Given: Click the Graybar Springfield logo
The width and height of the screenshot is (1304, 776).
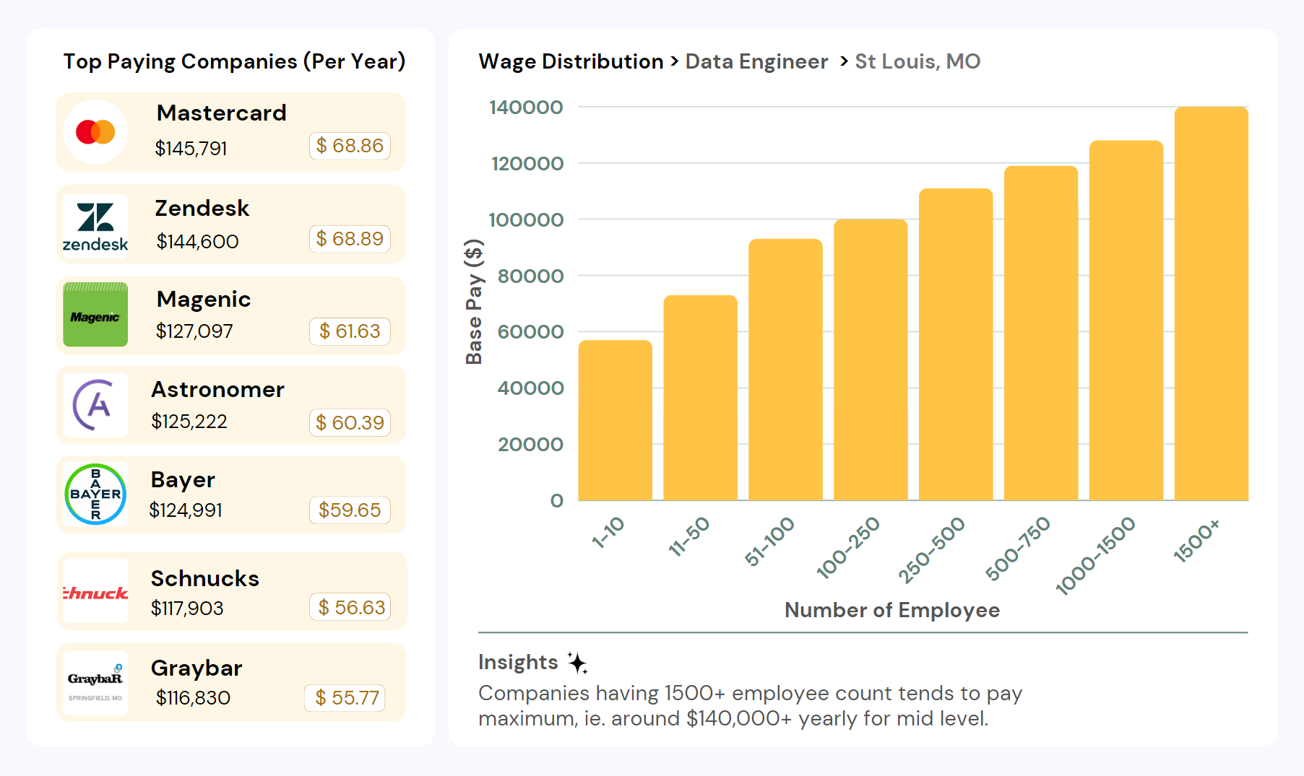Looking at the screenshot, I should tap(95, 682).
